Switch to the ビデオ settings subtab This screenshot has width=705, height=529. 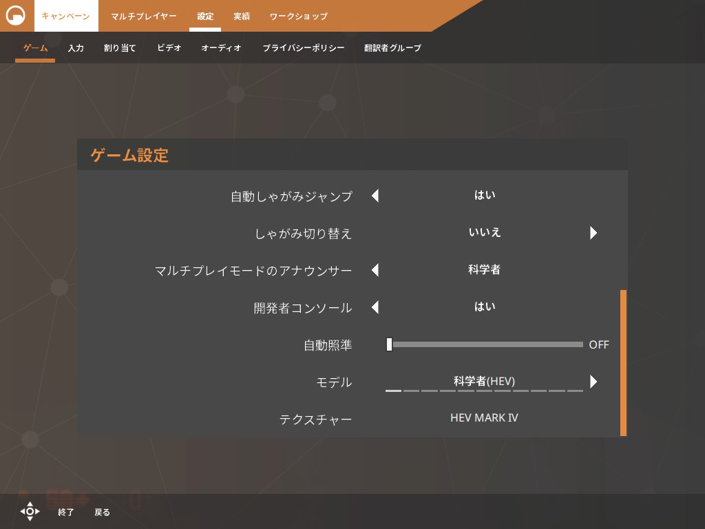click(x=169, y=48)
